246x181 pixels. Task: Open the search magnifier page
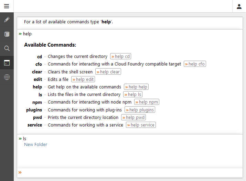[x=7, y=48]
